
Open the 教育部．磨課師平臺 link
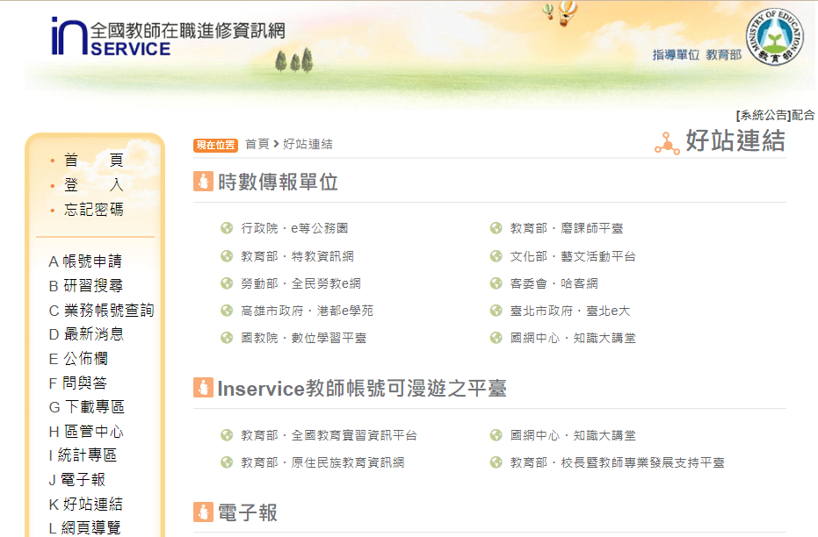567,228
